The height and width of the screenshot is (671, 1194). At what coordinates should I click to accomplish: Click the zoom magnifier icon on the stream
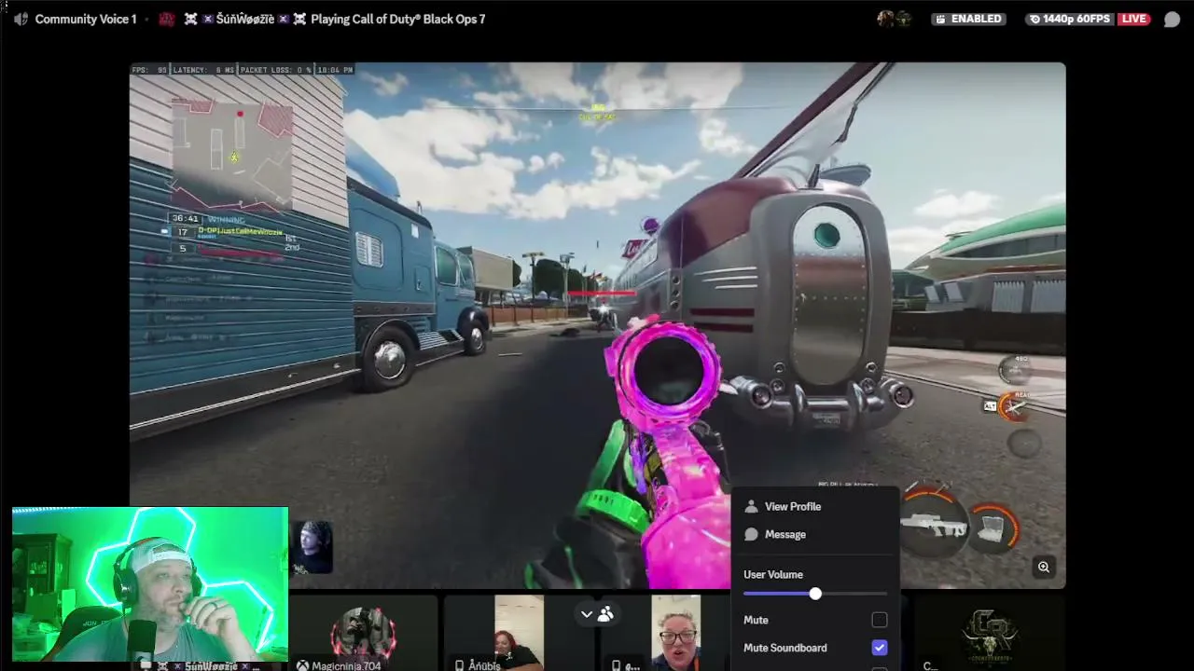1044,567
